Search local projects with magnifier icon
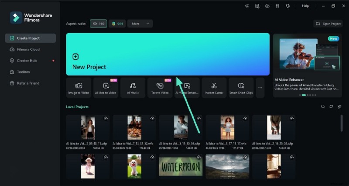Screen dimensions: 349x186 click(x=323, y=107)
